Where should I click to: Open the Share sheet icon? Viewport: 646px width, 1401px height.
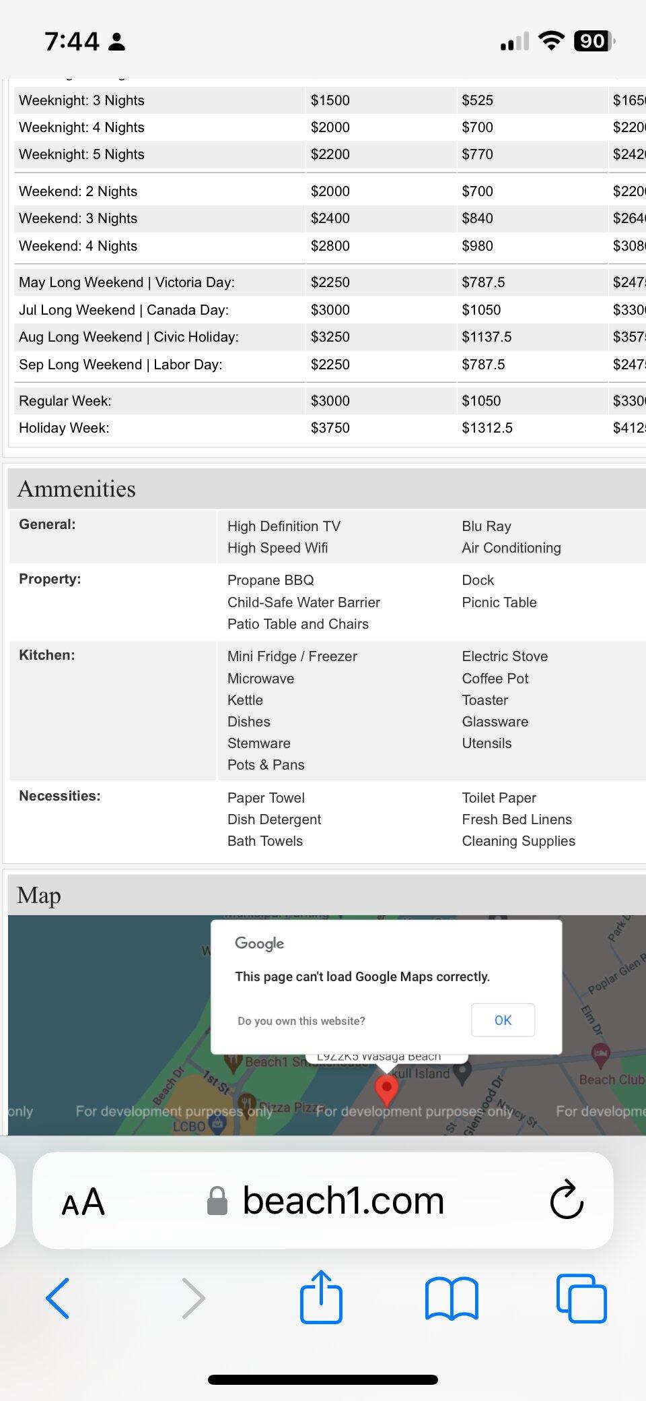click(321, 1297)
